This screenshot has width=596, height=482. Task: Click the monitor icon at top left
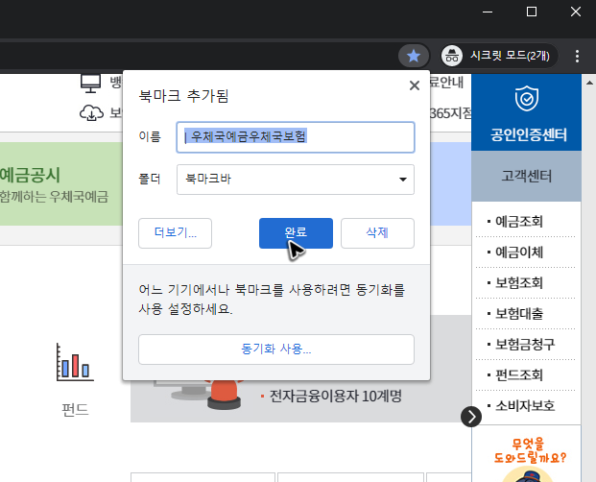click(x=91, y=83)
